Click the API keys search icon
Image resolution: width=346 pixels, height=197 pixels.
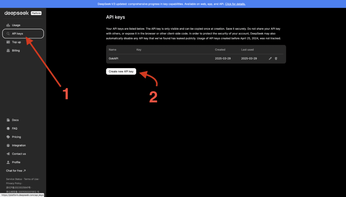(8, 34)
